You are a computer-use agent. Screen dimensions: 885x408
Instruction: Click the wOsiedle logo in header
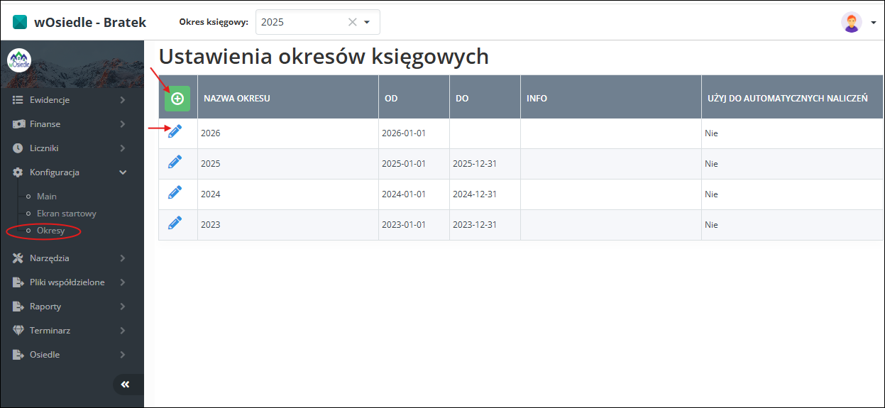[x=20, y=22]
